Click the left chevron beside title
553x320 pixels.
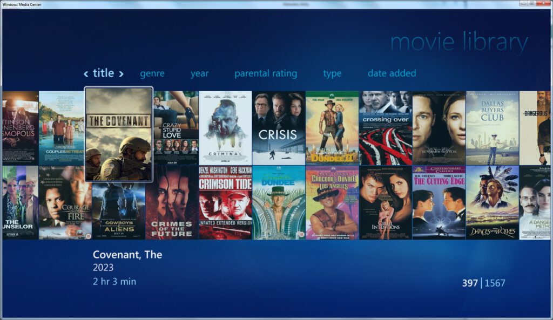tap(86, 73)
